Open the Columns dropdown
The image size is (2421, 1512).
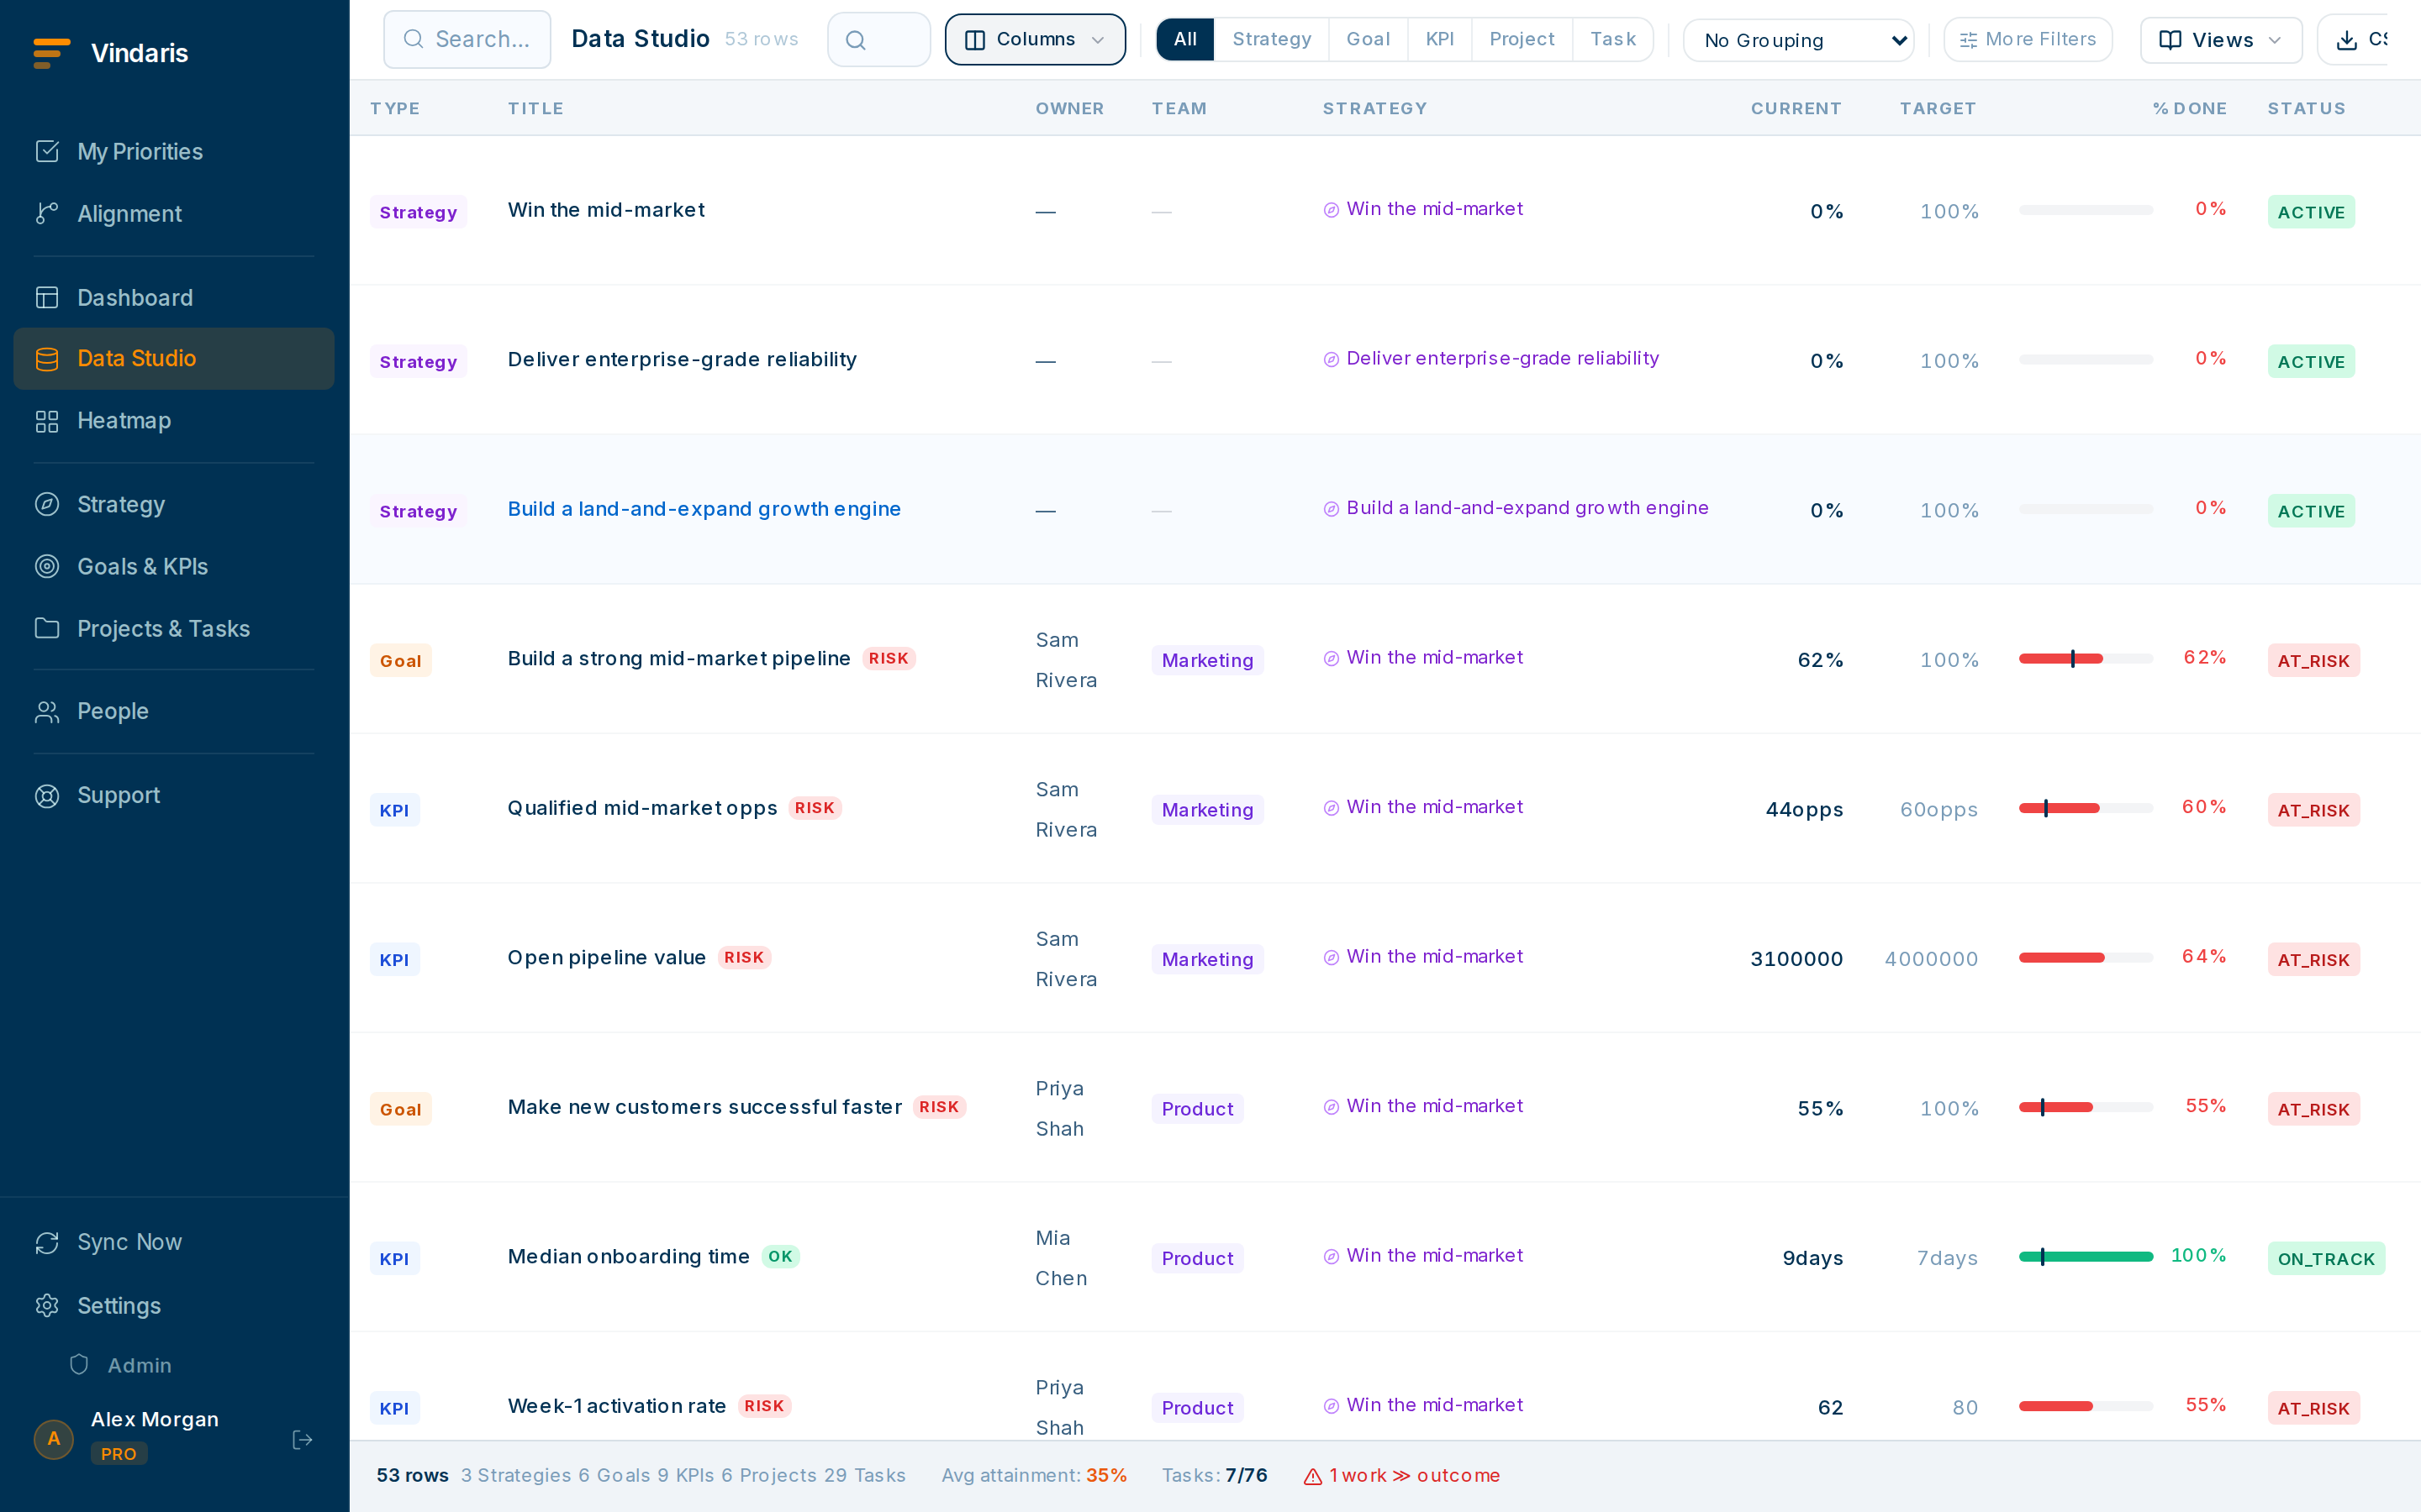coord(1036,39)
